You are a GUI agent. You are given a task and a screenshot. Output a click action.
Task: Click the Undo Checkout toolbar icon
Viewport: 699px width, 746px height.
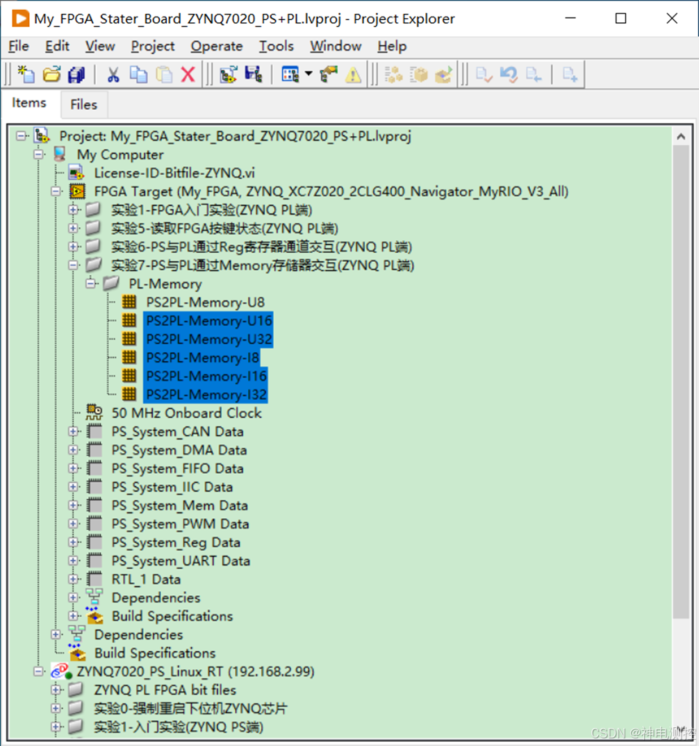(x=509, y=75)
